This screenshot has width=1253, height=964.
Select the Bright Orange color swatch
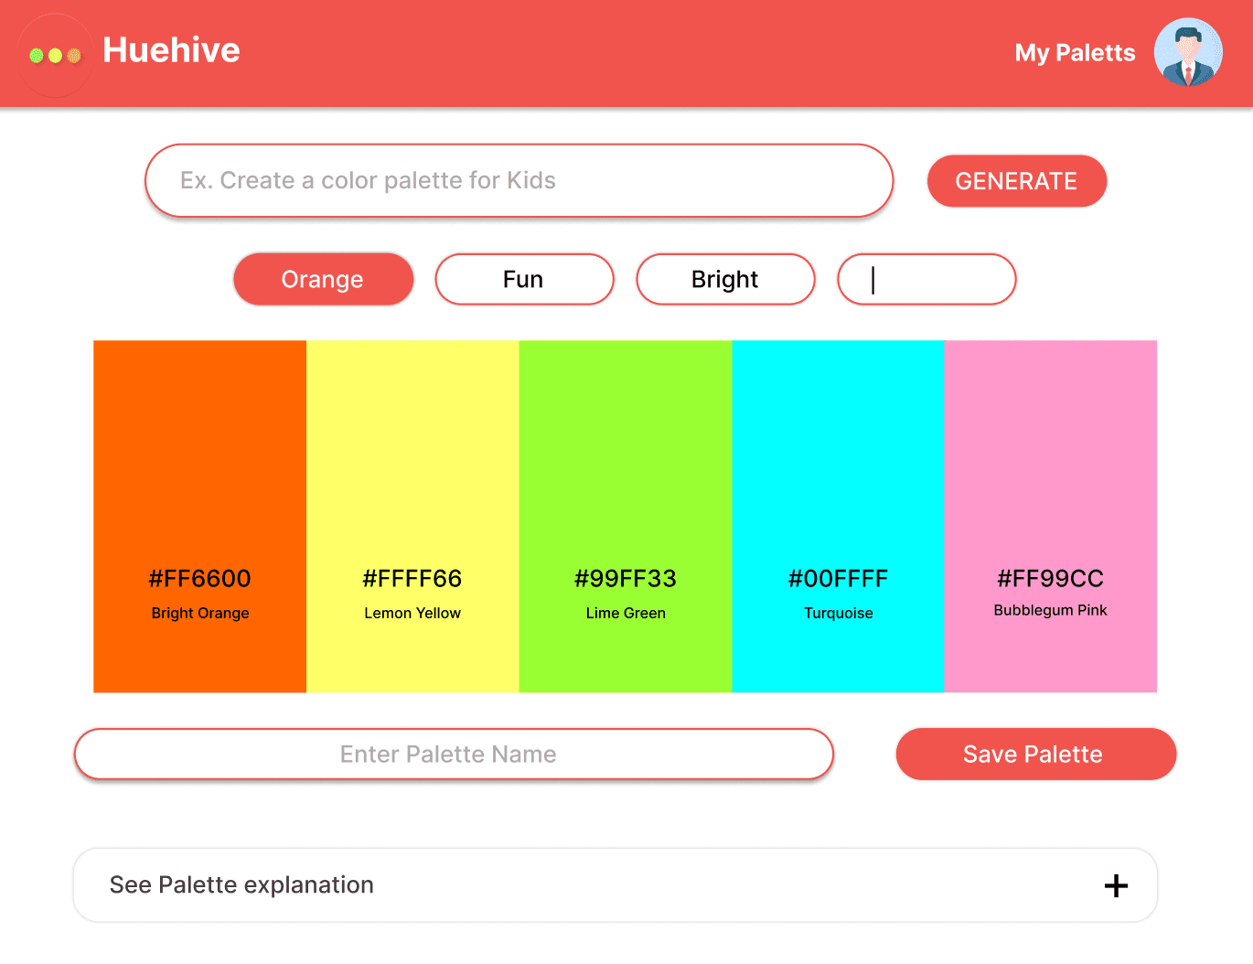pyautogui.click(x=199, y=457)
